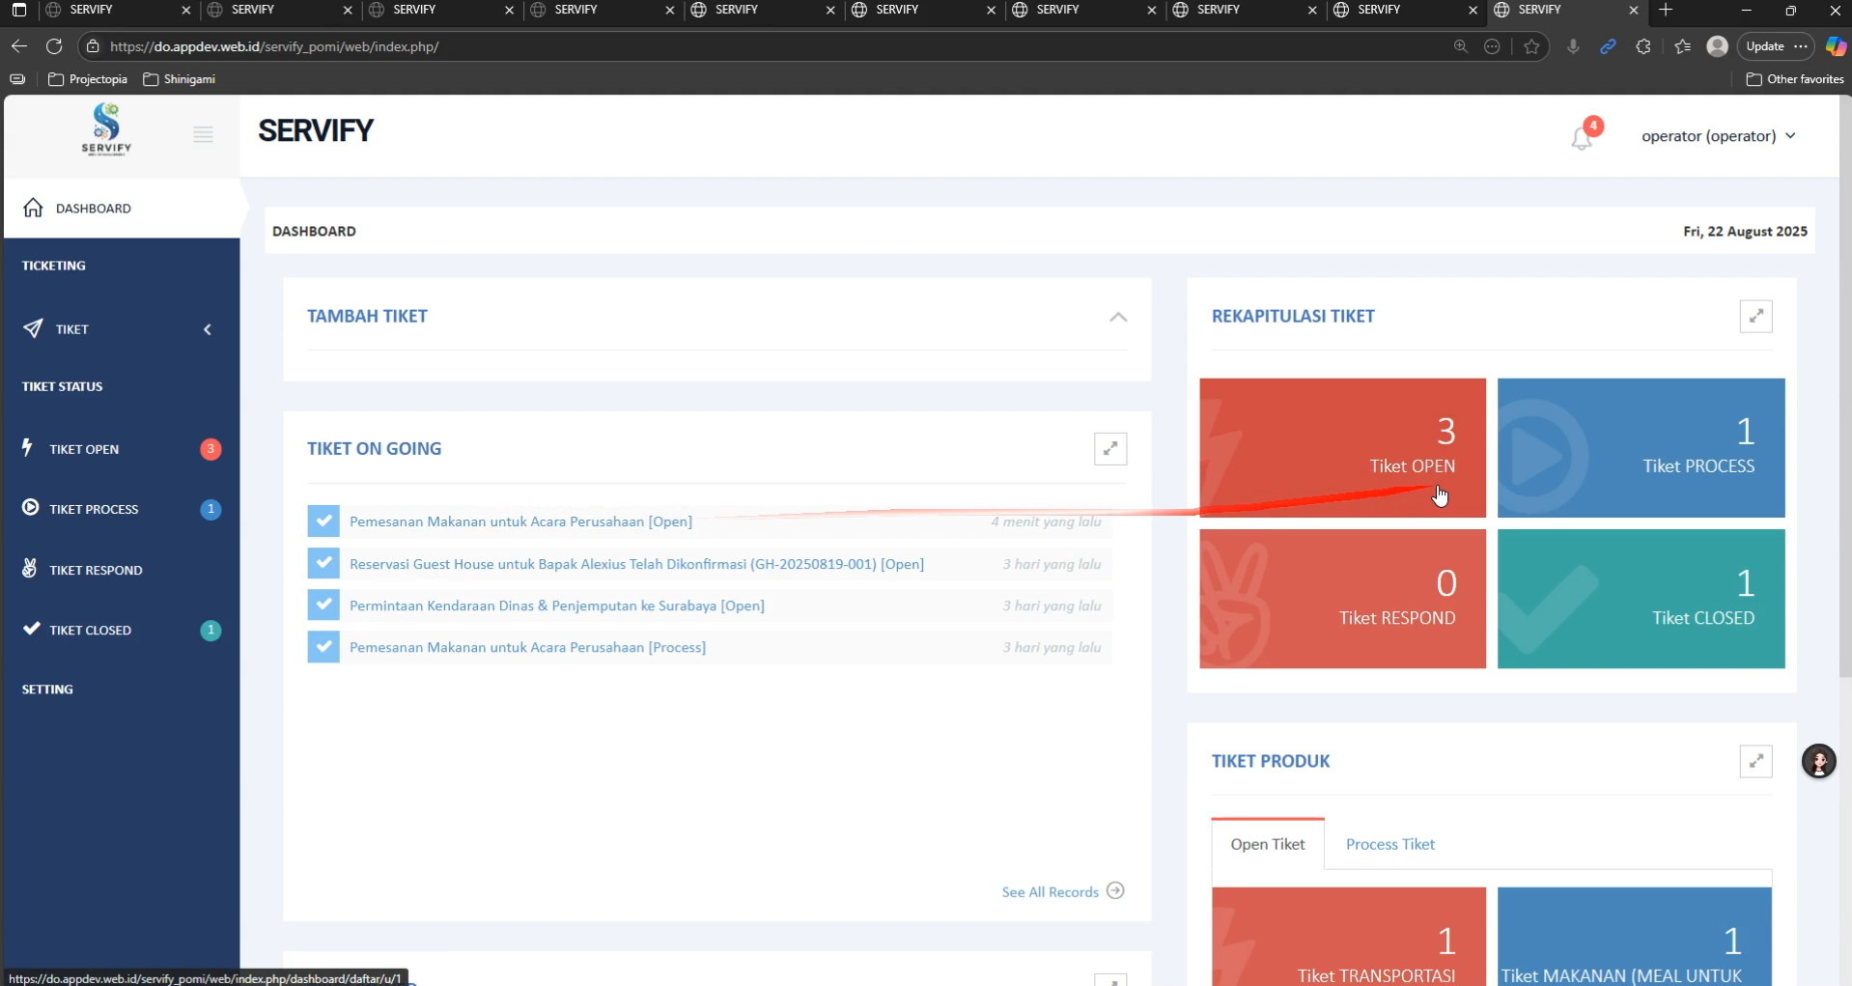
Task: Collapse the Tambah Tiket panel chevron
Action: [x=1118, y=317]
